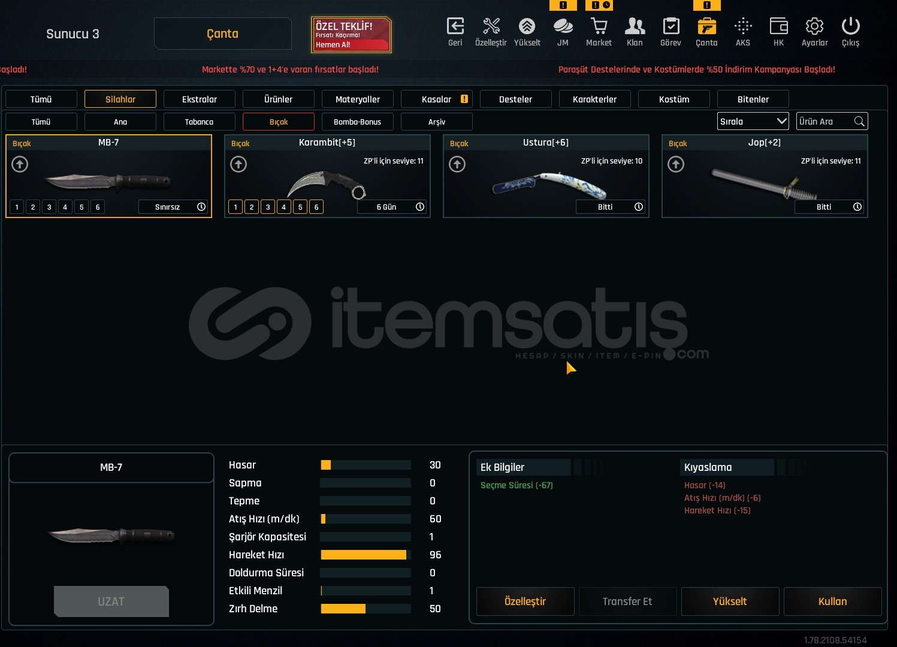Open the Çanta inventory icon in top bar

coord(707,26)
